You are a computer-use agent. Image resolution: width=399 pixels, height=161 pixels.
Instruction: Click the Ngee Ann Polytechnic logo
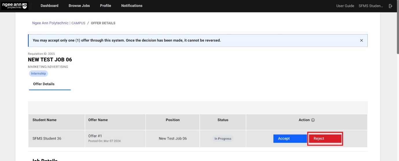tap(14, 6)
